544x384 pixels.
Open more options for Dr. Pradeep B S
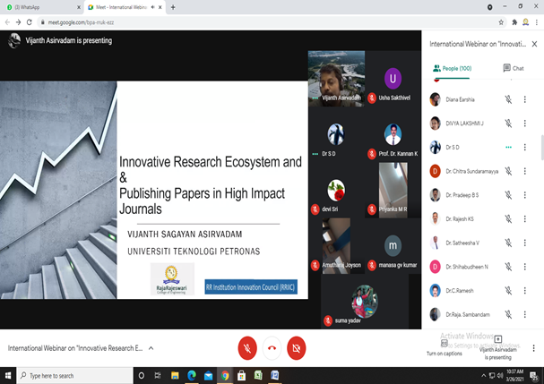(524, 195)
